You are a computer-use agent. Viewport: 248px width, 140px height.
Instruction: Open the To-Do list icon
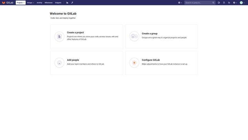click(x=229, y=3)
